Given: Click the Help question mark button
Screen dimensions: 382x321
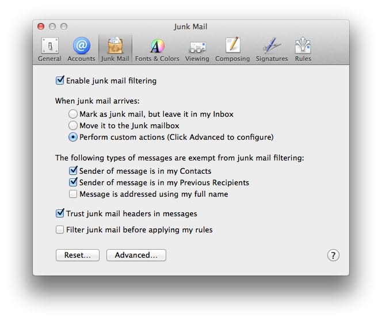Looking at the screenshot, I should pyautogui.click(x=333, y=255).
